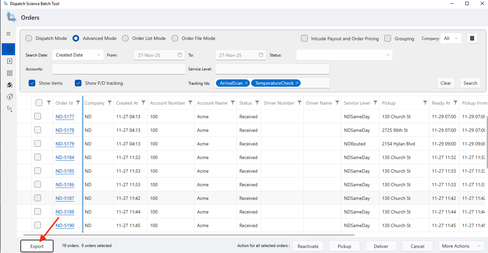Image resolution: width=488 pixels, height=253 pixels.
Task: Check the box for order ND-5177
Action: tap(38, 116)
